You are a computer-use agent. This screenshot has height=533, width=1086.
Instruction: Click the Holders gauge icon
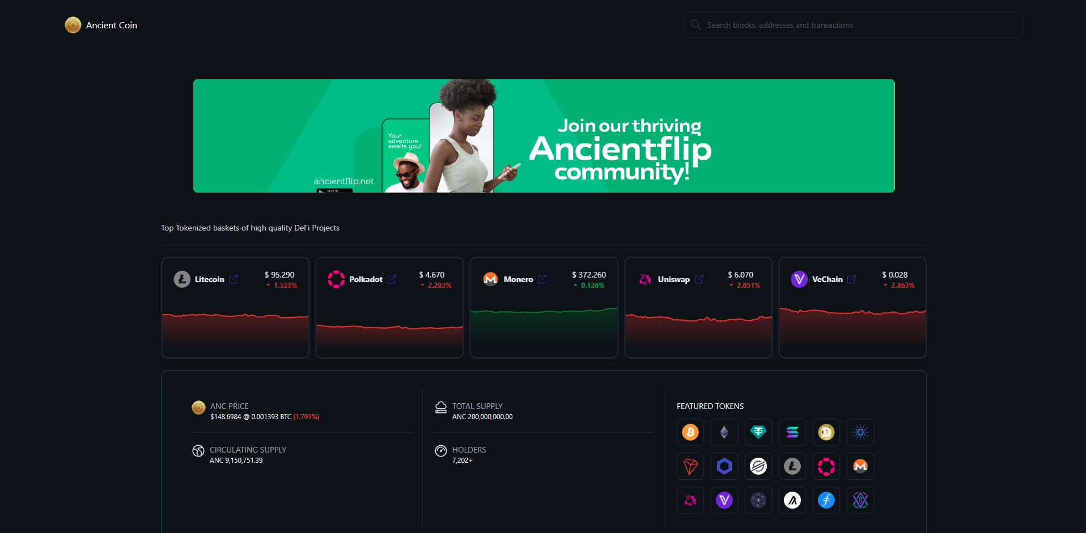[x=441, y=451]
